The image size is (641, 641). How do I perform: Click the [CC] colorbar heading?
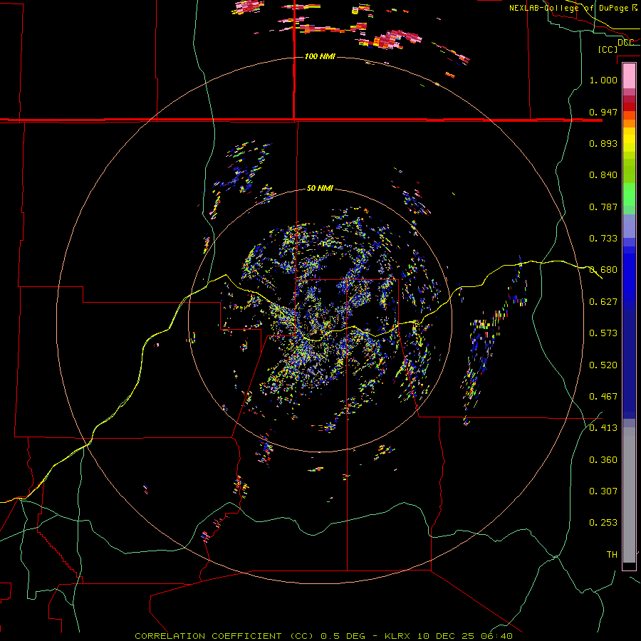click(608, 49)
